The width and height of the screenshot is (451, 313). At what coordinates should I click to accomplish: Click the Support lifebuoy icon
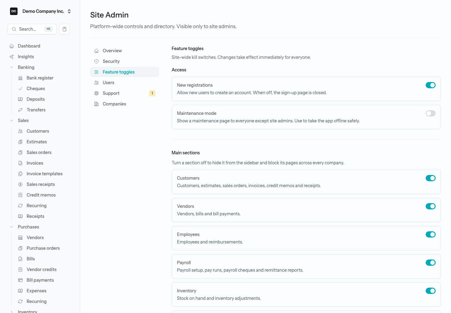[96, 93]
